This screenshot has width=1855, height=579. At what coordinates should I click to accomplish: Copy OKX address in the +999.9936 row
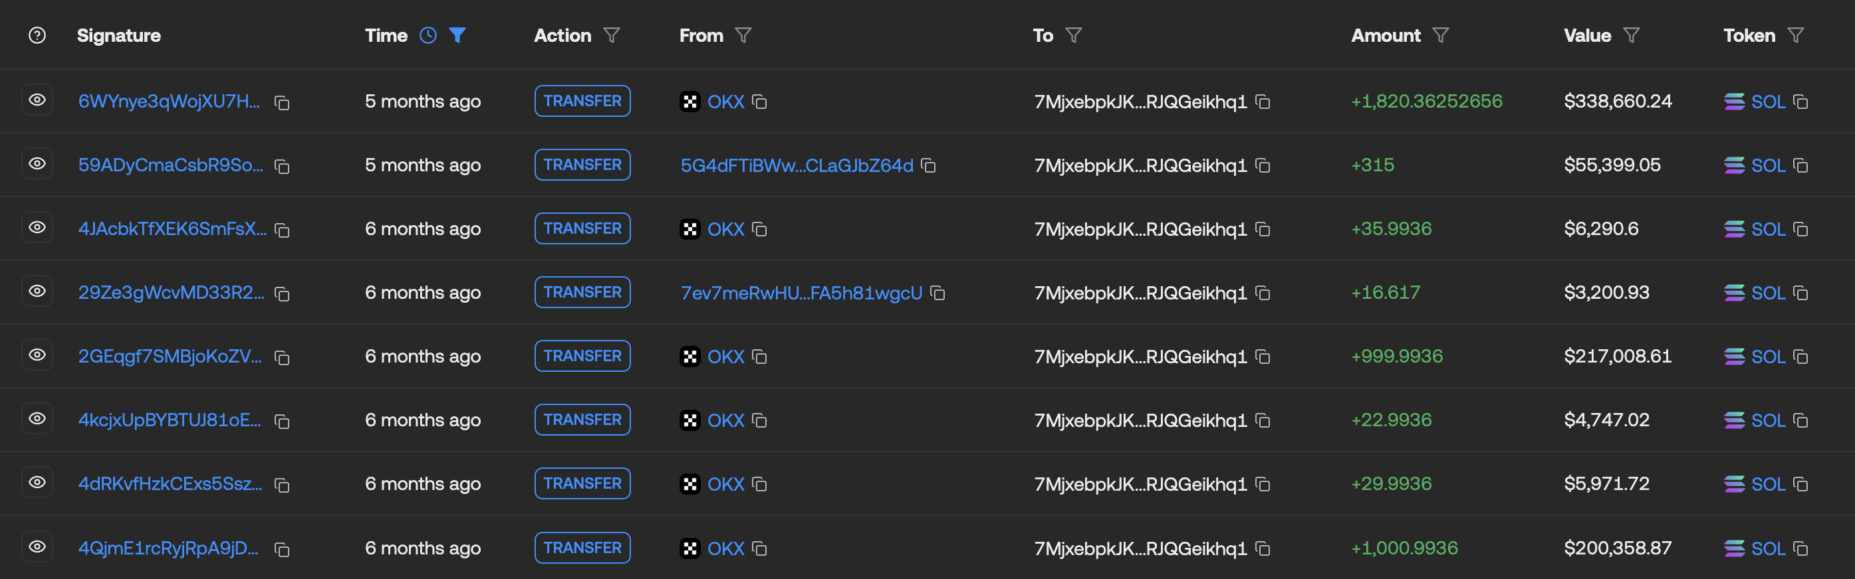(759, 357)
